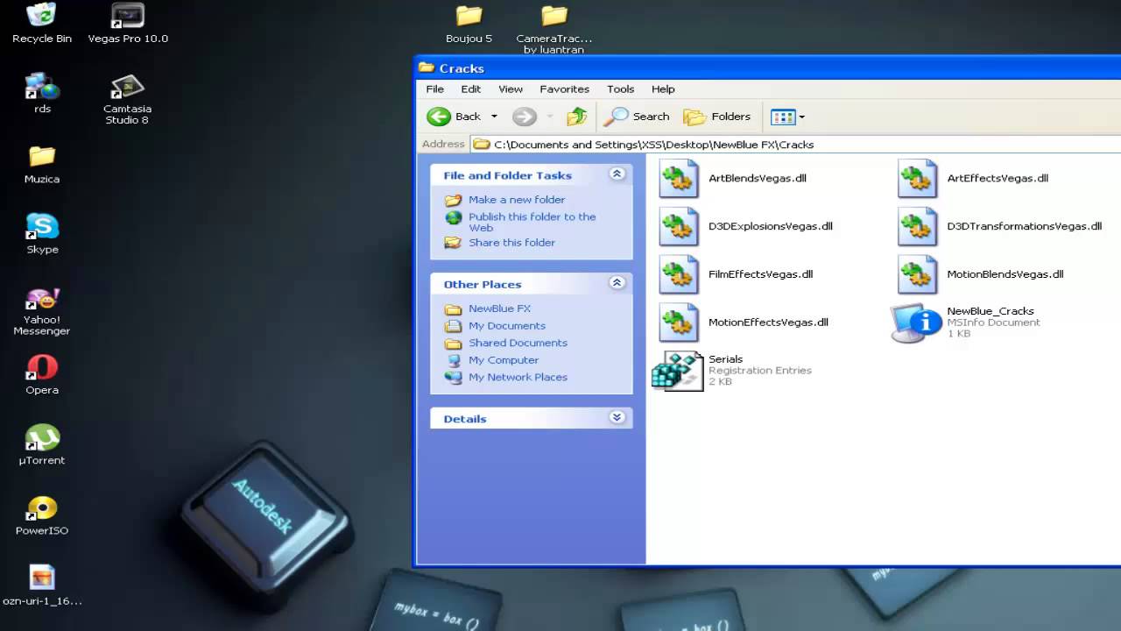The width and height of the screenshot is (1121, 631).
Task: Go to NewBlue FX in Other Places
Action: coord(499,308)
